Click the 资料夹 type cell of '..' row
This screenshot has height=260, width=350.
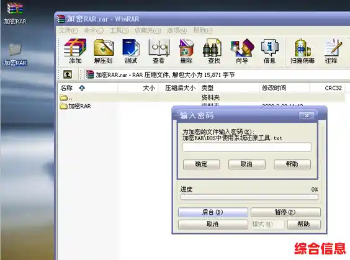pyautogui.click(x=210, y=97)
